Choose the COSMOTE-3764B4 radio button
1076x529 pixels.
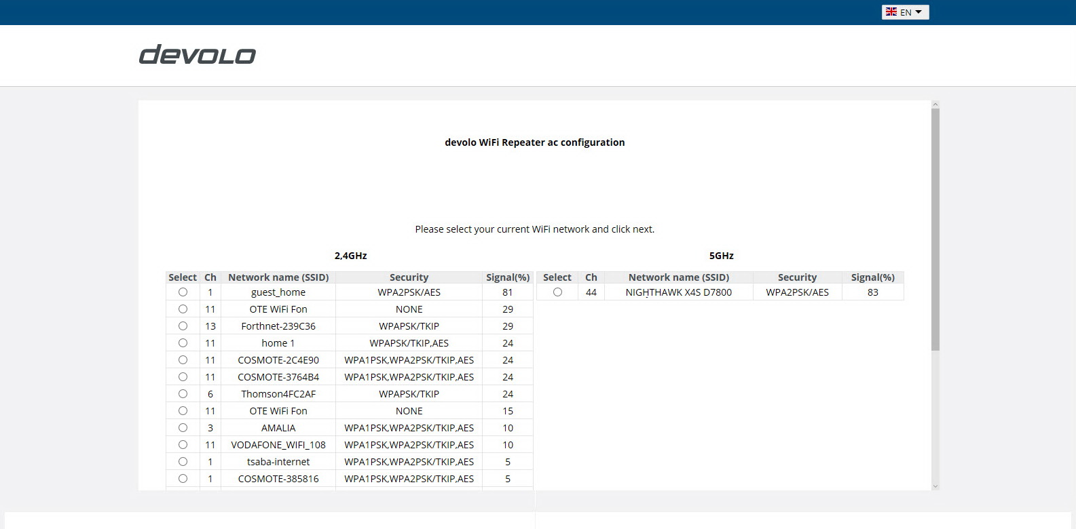[183, 377]
